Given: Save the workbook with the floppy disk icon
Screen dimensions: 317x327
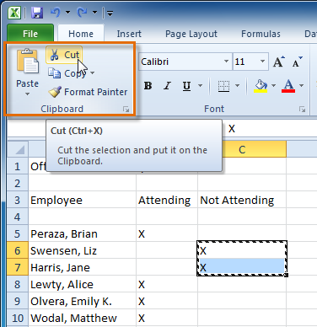Looking at the screenshot, I should point(37,13).
